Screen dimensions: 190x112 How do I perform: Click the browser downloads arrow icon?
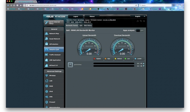click(x=8, y=5)
